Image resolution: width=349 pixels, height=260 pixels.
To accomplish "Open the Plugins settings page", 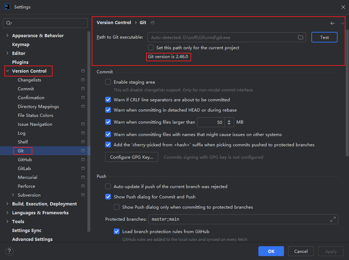I will coord(20,62).
